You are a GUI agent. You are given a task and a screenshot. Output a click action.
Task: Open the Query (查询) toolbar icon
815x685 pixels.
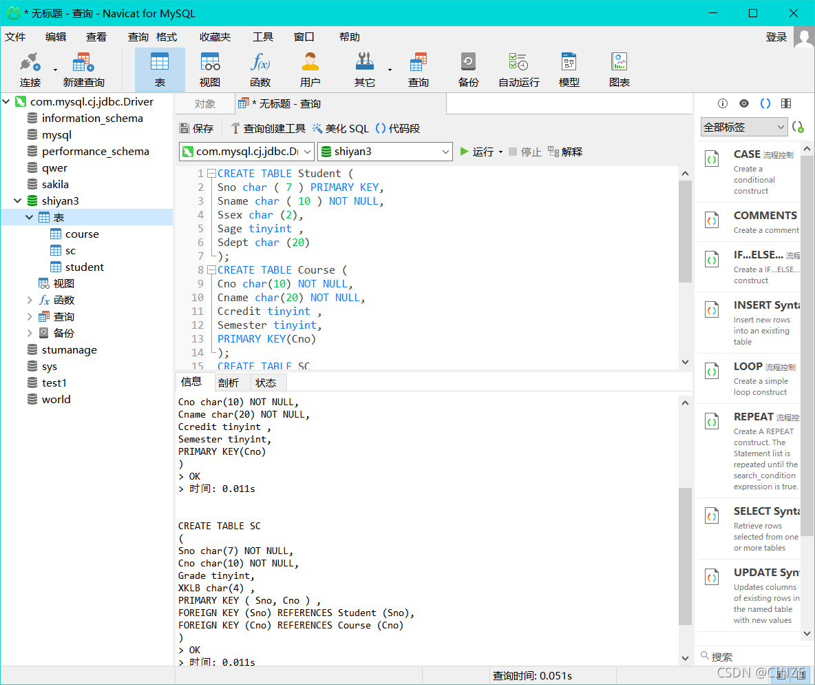(418, 69)
